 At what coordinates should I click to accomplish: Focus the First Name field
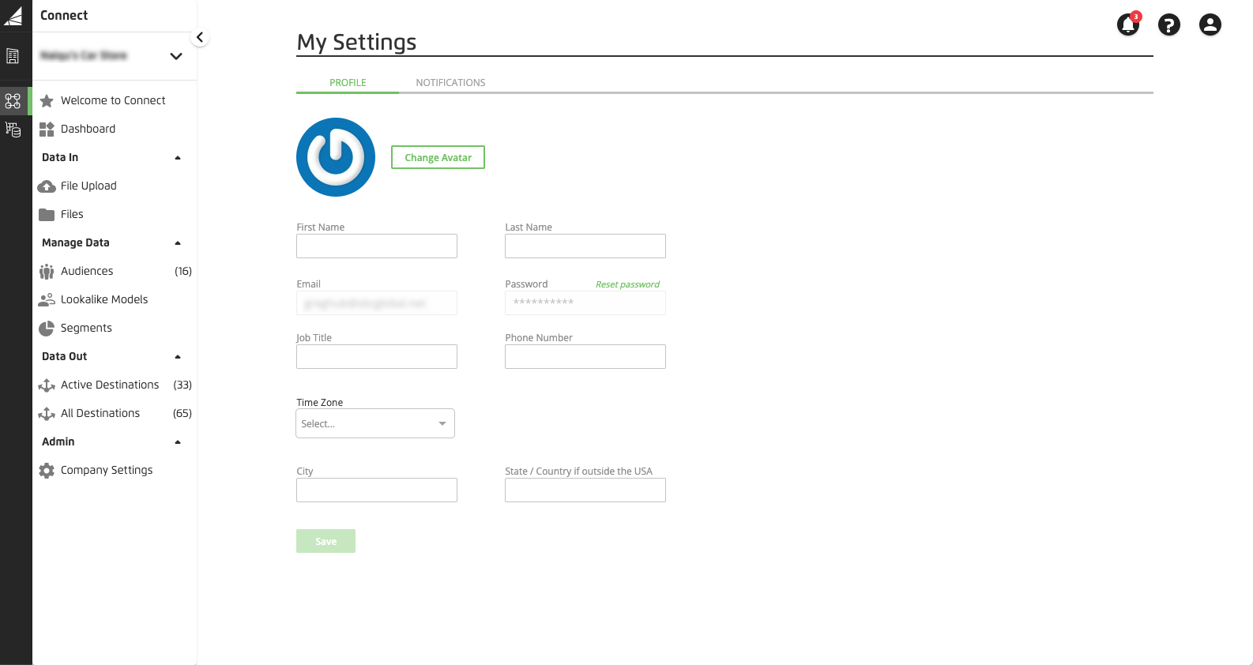(377, 246)
